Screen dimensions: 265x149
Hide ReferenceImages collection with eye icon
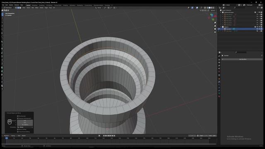coord(260,12)
